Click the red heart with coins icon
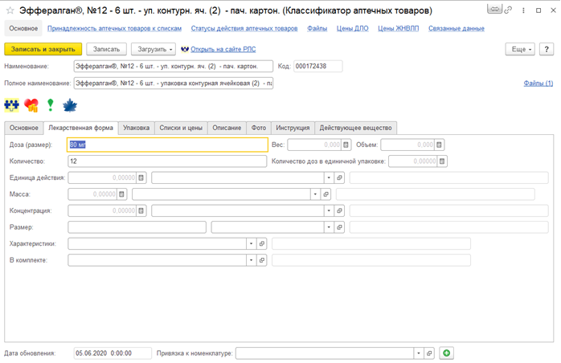561x363 pixels. pos(31,105)
